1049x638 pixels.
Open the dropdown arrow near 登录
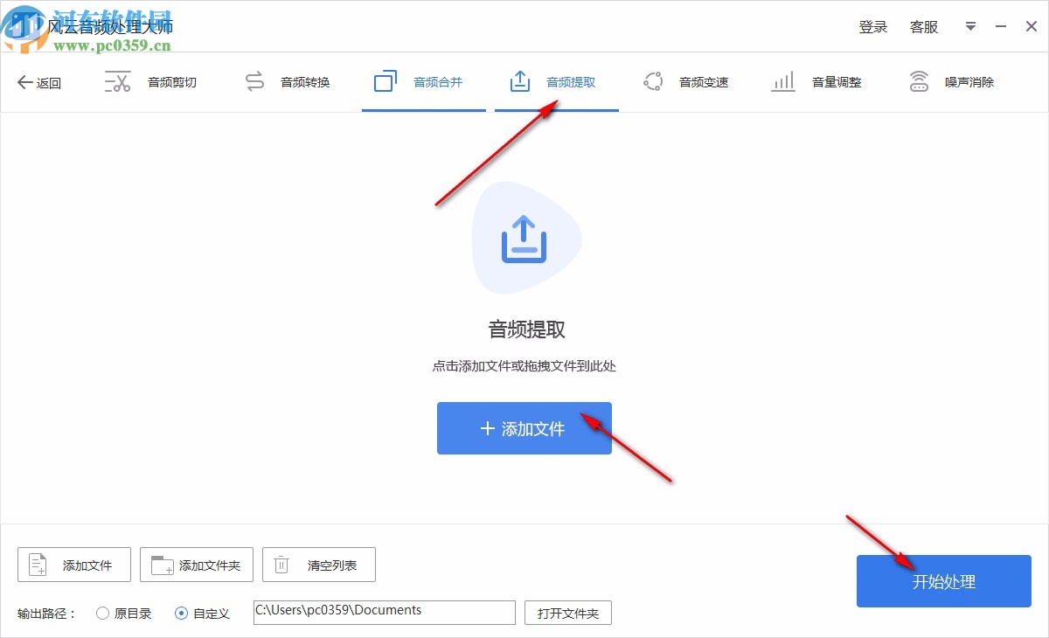[x=970, y=26]
